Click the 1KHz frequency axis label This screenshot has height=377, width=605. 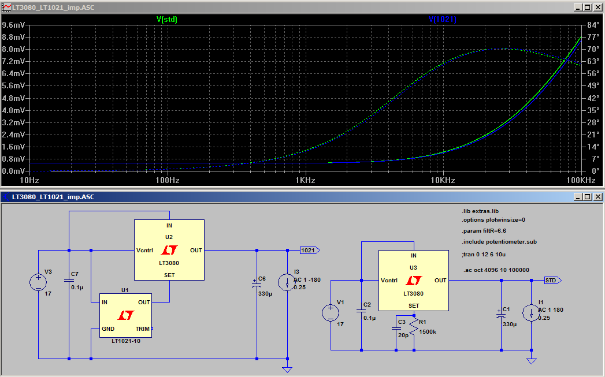point(305,180)
